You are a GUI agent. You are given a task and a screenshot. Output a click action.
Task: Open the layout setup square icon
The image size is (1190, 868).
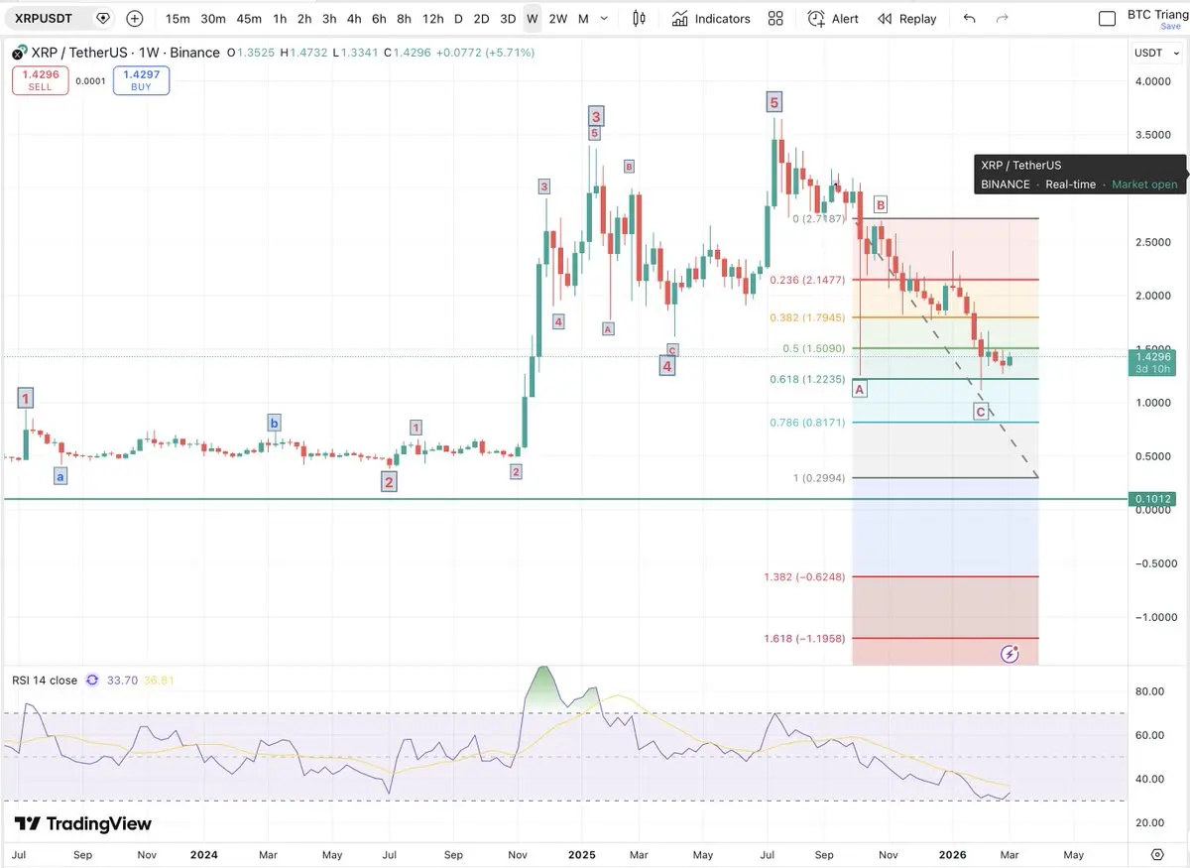[1108, 19]
